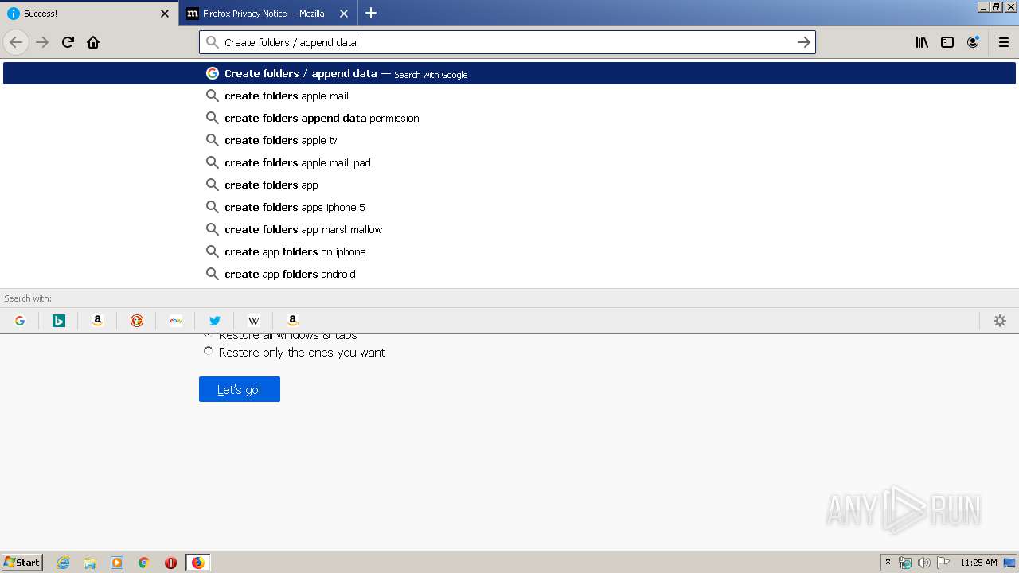Search with the Wikipedia icon
This screenshot has width=1019, height=573.
click(x=254, y=321)
